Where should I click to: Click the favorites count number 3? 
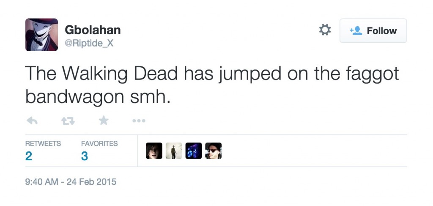coord(85,156)
